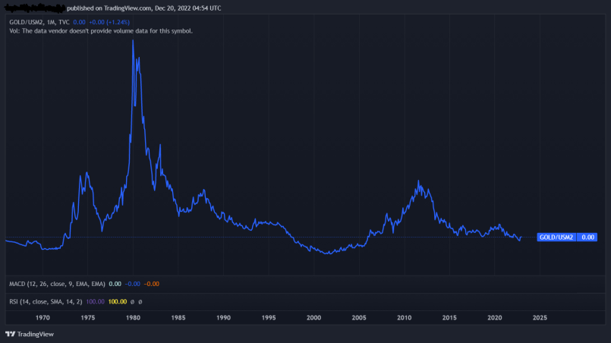
Task: Click the TradingView wordmark text
Action: pyautogui.click(x=36, y=334)
